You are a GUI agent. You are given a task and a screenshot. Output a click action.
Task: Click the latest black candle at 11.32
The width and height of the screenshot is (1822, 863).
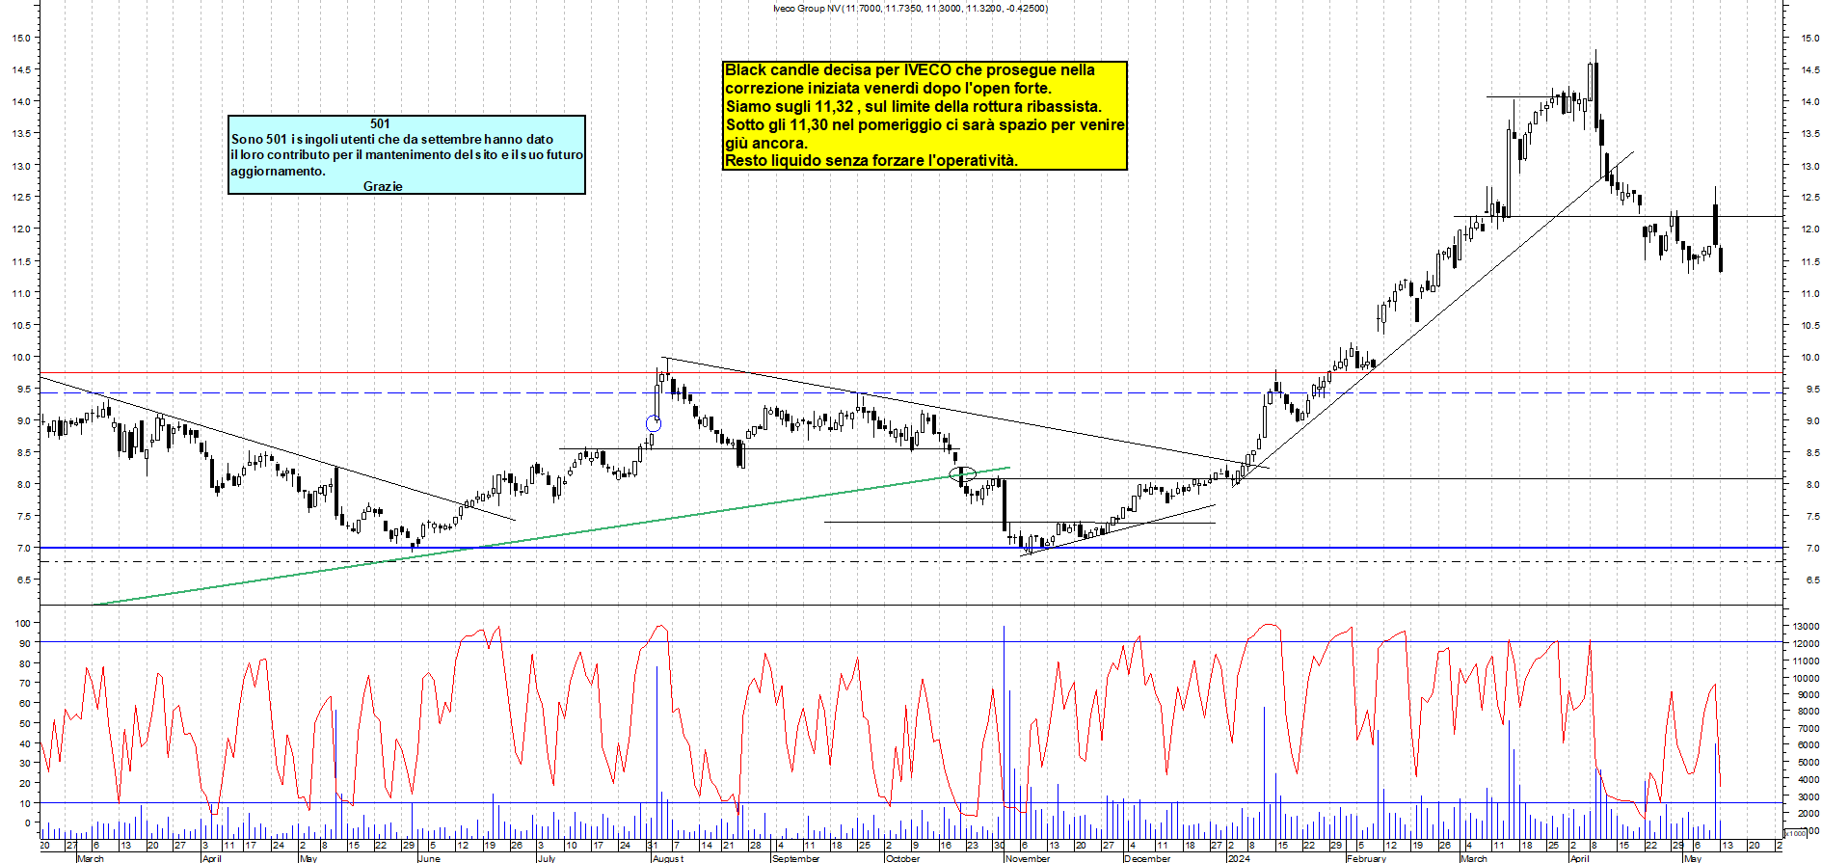tap(1721, 259)
